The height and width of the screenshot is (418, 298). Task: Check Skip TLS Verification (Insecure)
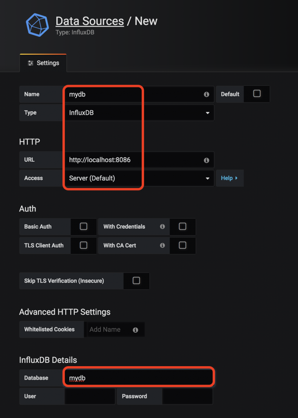(136, 280)
